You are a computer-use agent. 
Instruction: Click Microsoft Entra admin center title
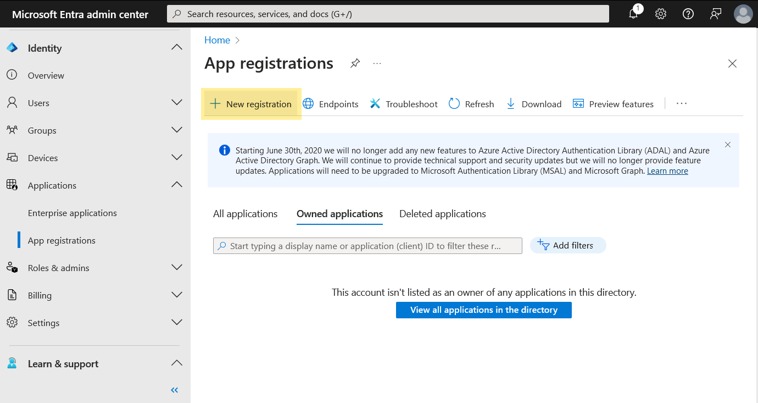click(80, 14)
